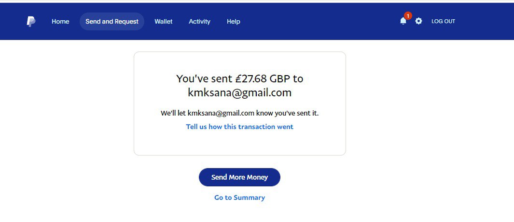Click blank space inside the confirmation card
Viewport: 514px width, 222px height.
point(240,142)
